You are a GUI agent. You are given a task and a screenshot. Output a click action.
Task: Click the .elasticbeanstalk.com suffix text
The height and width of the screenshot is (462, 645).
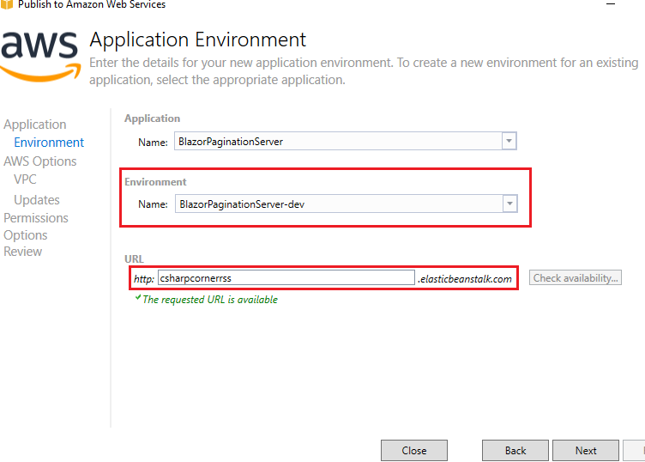465,279
